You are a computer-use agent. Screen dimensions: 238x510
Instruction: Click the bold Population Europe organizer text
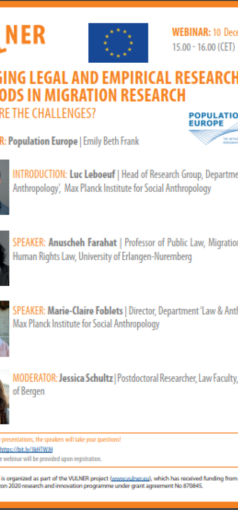click(x=43, y=141)
